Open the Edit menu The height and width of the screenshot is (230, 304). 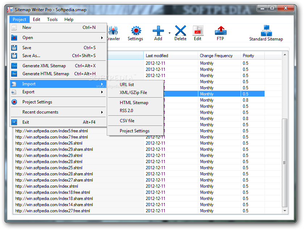[x=37, y=20]
